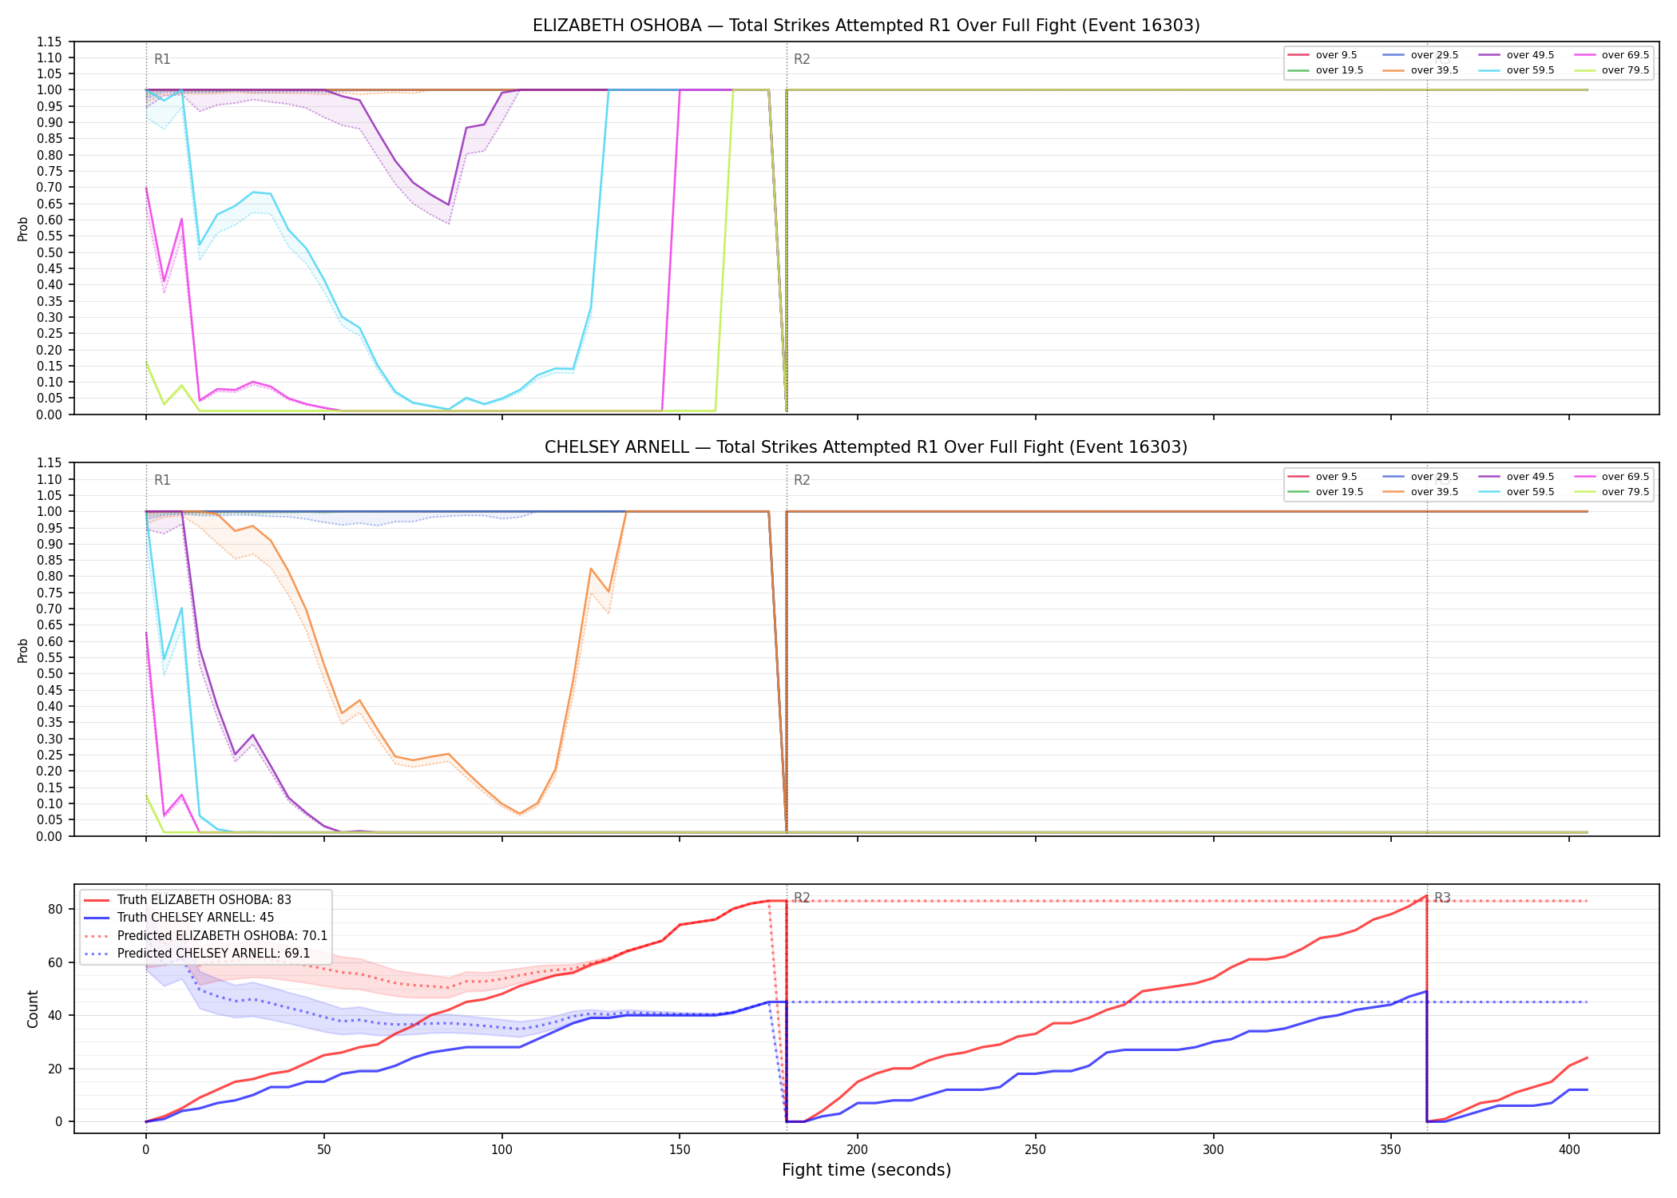Click the 1.15 tick on Oshoba Prob axis
Screen dimensions: 1677x1198
pyautogui.click(x=50, y=42)
